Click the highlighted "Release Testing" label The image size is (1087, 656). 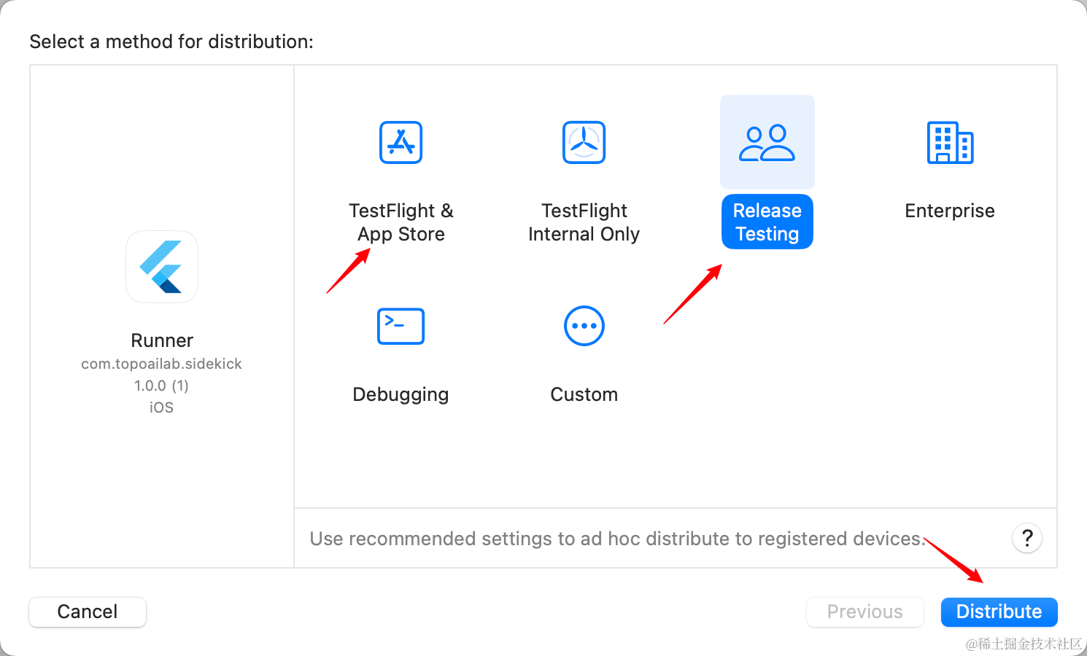pyautogui.click(x=767, y=222)
